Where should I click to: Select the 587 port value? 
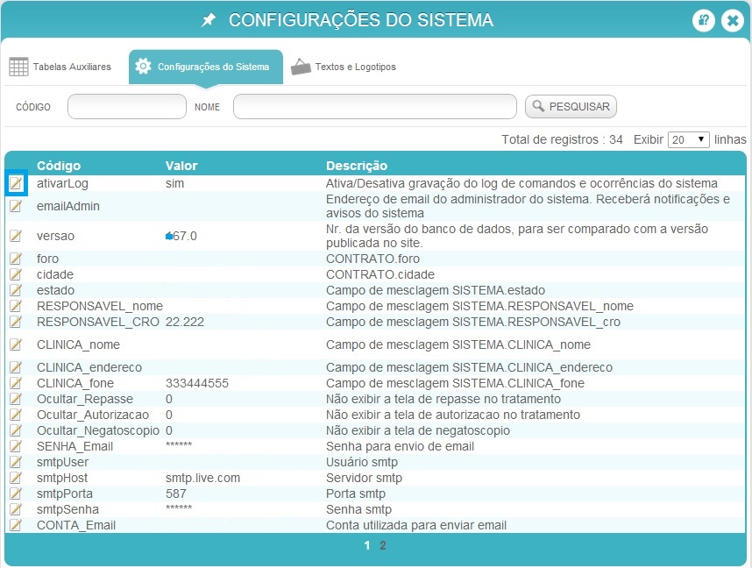(176, 493)
